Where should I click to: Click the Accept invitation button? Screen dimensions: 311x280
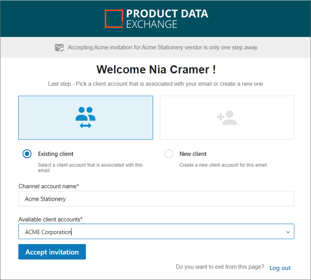click(x=52, y=252)
